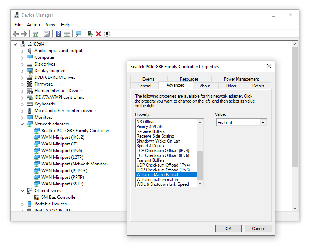Select the Display adapters icon
Screen dimensions: 312x248
(x=30, y=71)
